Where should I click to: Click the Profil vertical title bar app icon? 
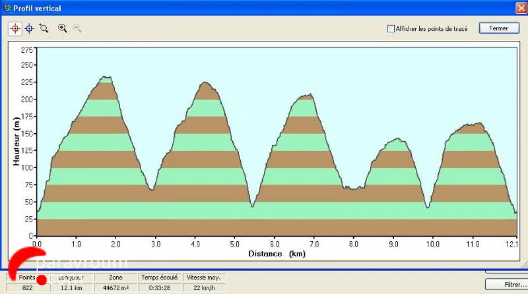[7, 8]
